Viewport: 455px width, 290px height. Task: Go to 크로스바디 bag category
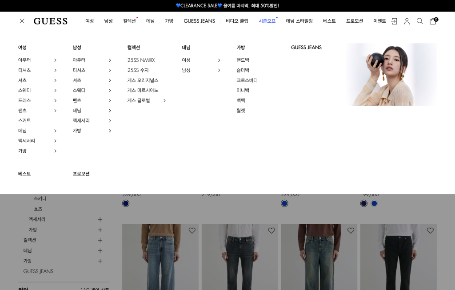tap(247, 80)
